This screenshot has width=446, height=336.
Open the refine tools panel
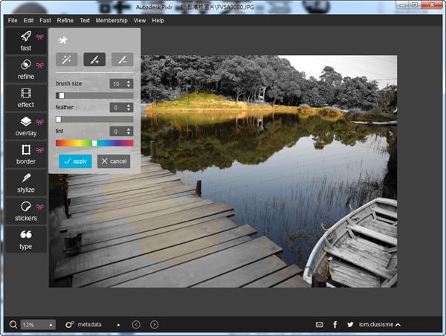point(26,69)
